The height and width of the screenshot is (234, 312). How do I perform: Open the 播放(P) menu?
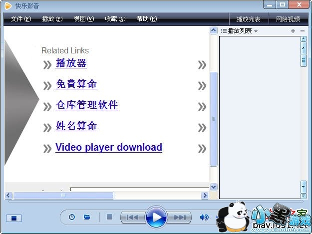click(x=52, y=19)
